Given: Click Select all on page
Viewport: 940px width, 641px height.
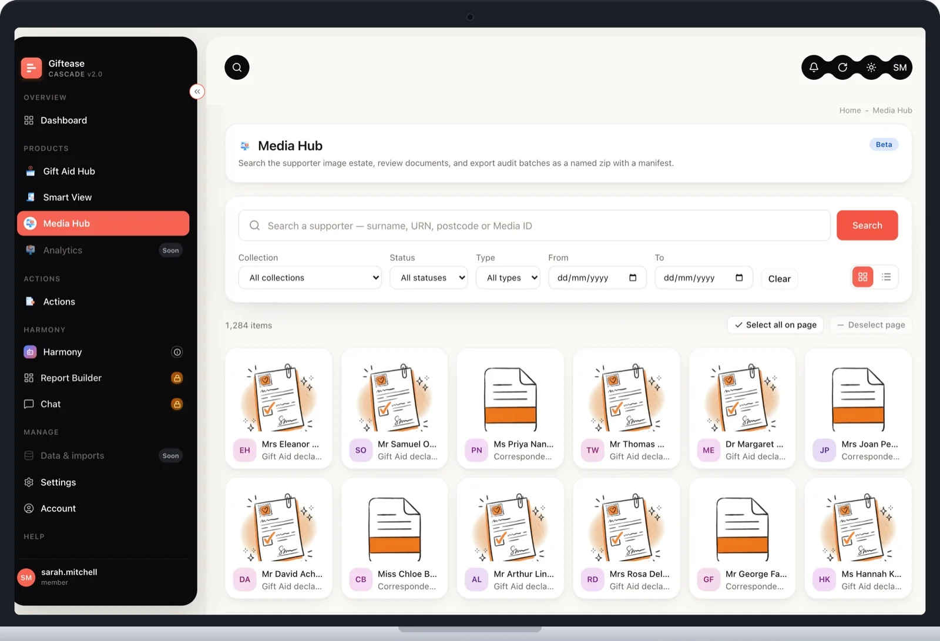Looking at the screenshot, I should [775, 325].
